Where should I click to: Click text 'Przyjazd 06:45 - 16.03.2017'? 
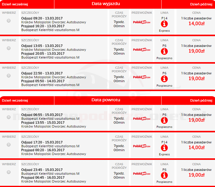43,177
